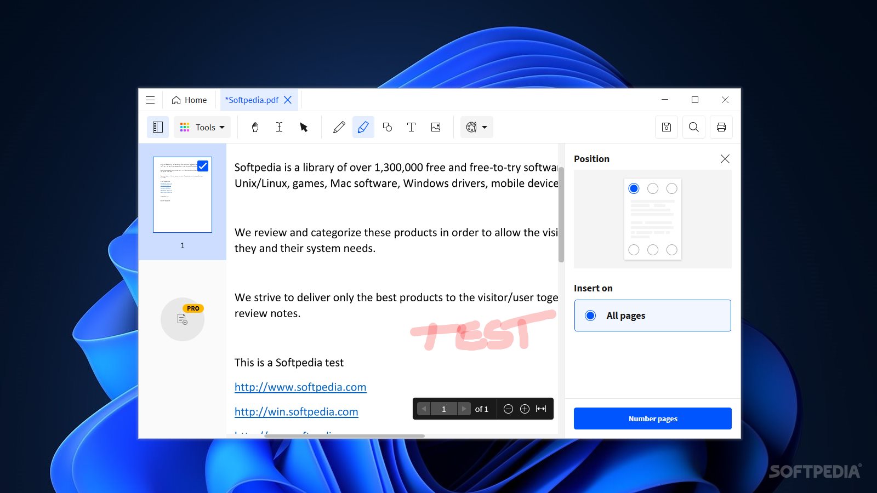Open the search icon

(x=694, y=127)
